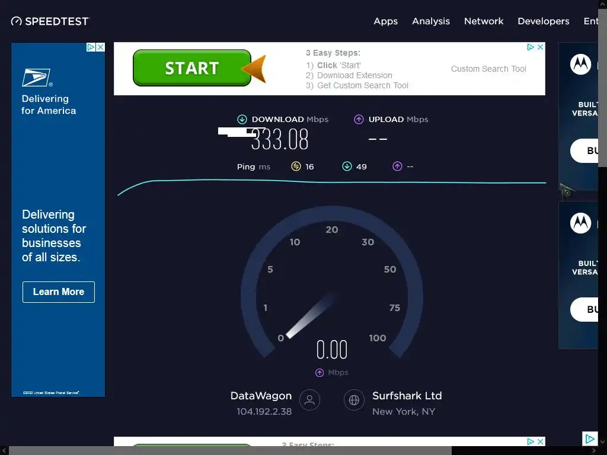Open the Network menu item
This screenshot has width=607, height=455.
click(484, 21)
